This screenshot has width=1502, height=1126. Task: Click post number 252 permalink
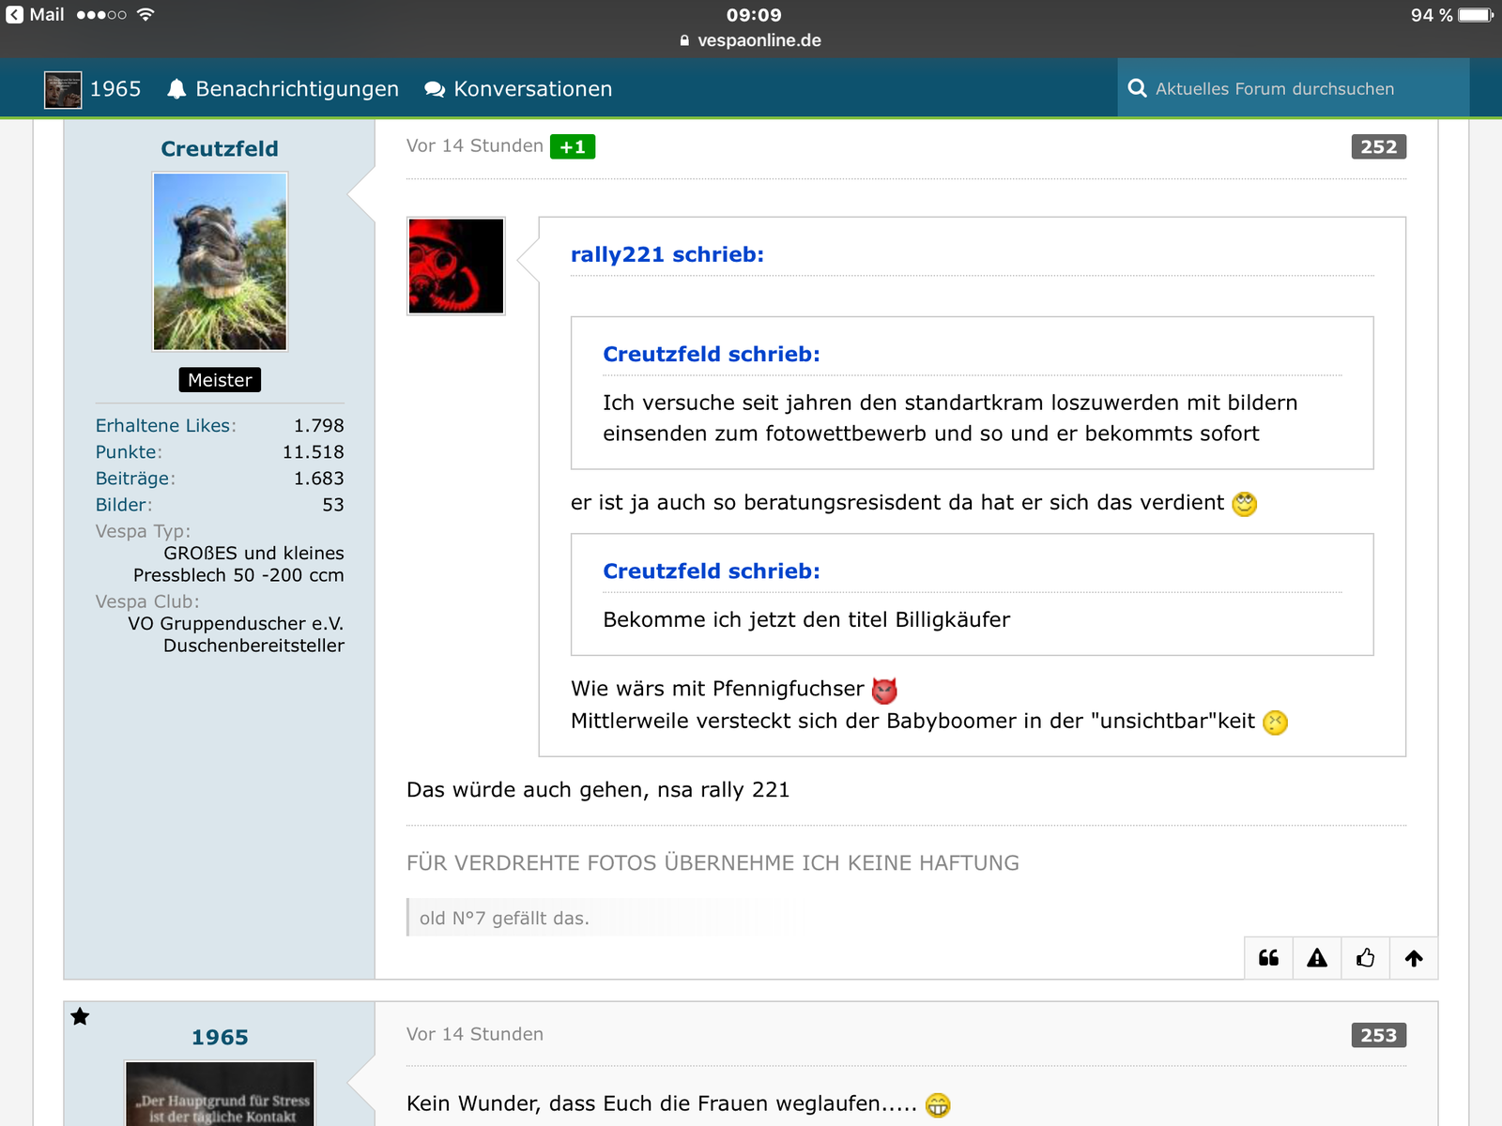click(1378, 146)
